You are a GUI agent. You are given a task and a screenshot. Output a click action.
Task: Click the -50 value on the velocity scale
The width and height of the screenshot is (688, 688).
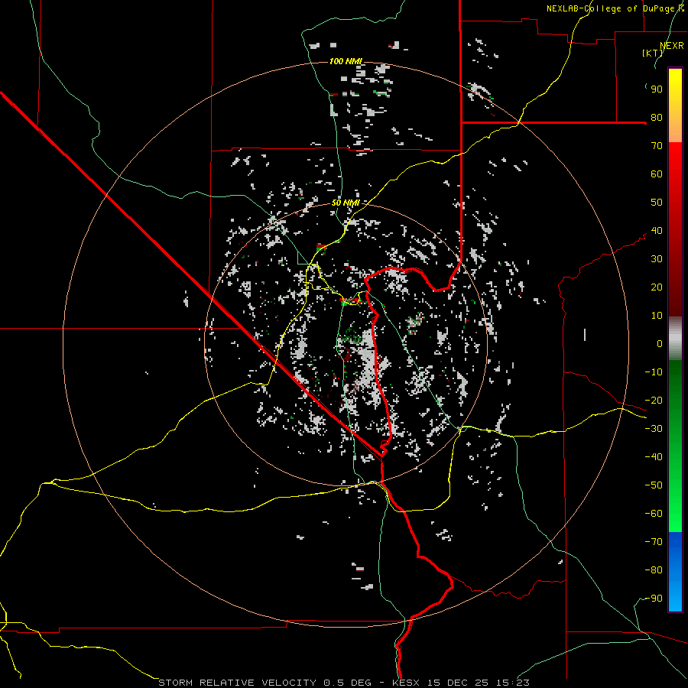654,485
